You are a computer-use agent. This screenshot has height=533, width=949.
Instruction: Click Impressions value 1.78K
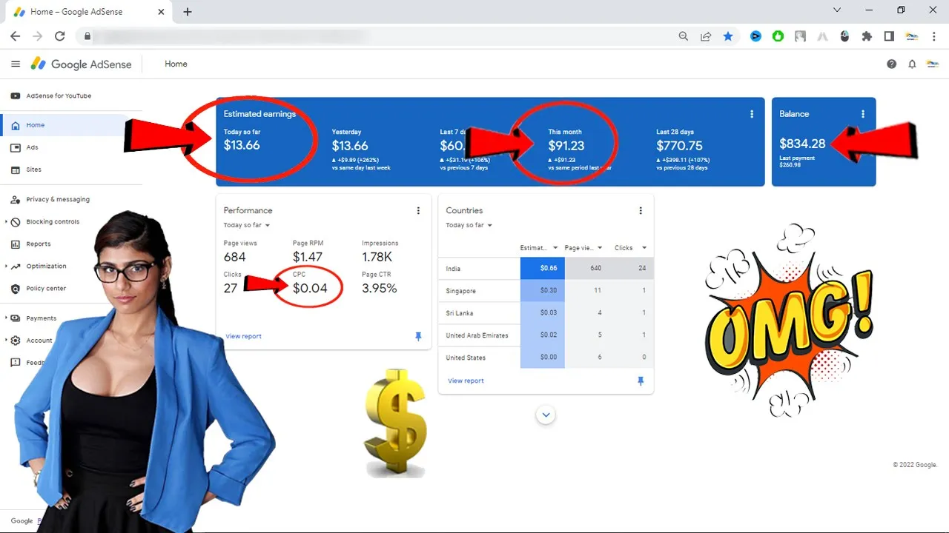(377, 257)
